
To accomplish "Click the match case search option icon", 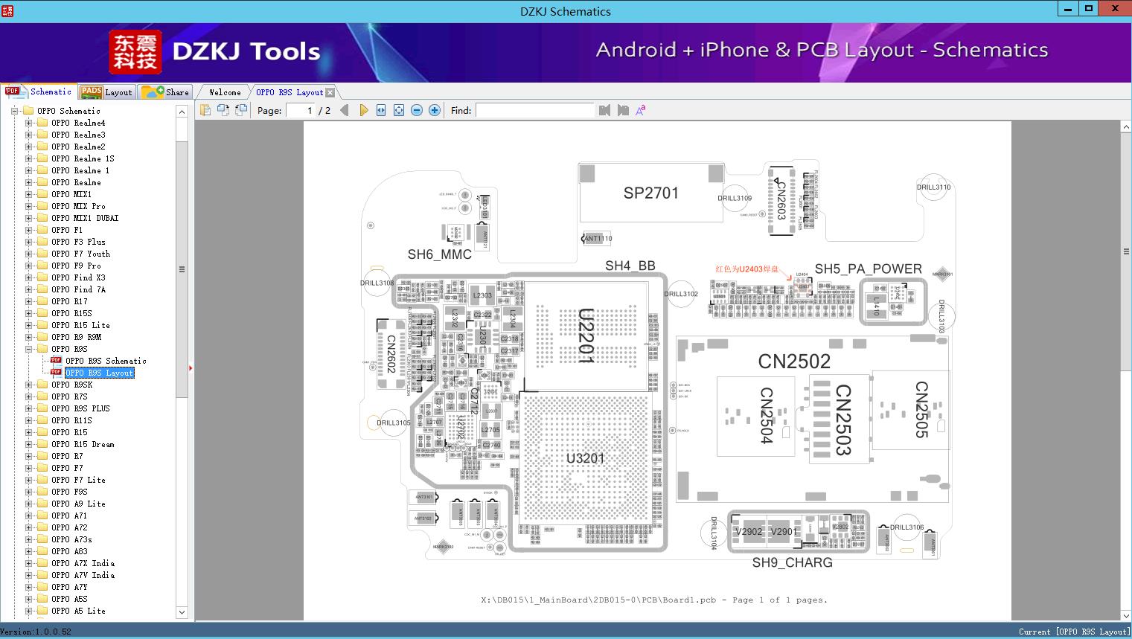I will (640, 110).
